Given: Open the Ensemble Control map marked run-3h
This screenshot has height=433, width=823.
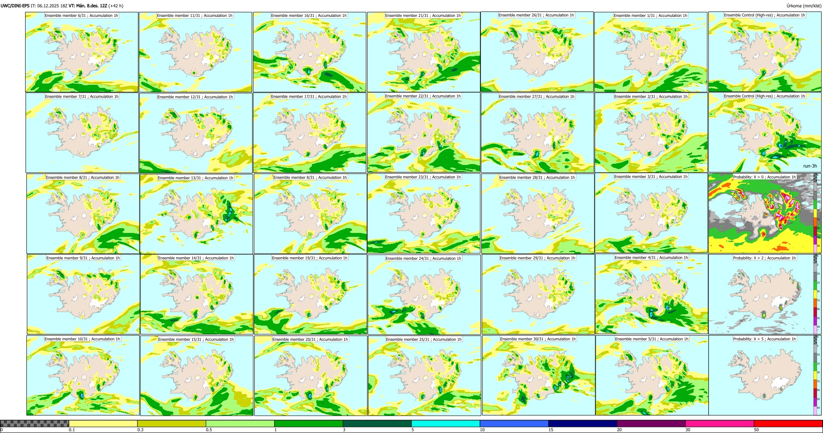Looking at the screenshot, I should pyautogui.click(x=765, y=132).
